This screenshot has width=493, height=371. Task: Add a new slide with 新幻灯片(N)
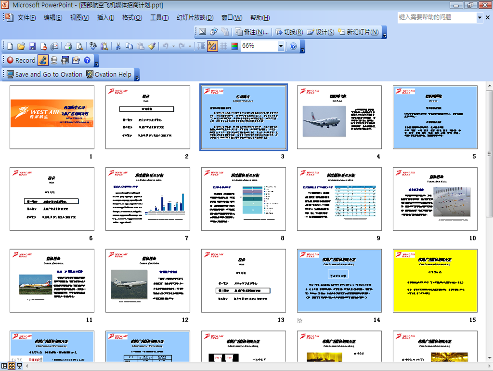(x=358, y=32)
